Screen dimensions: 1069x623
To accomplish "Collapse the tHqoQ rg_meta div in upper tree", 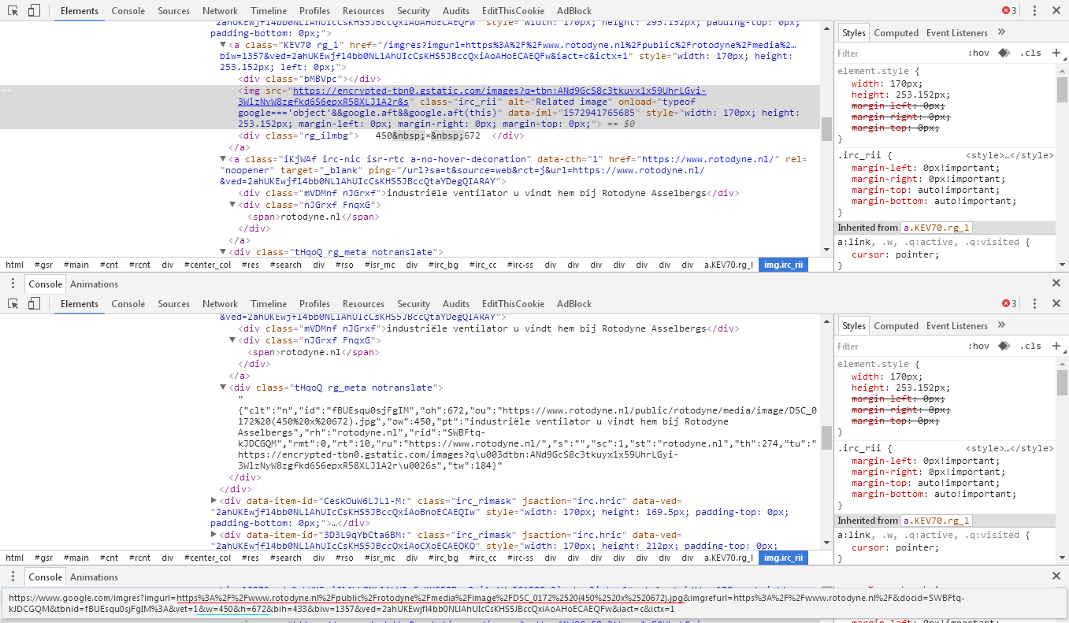I will pos(223,252).
